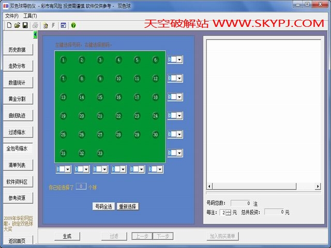Select ball number 33 on the green board

tap(100, 153)
